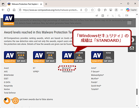Open the email contact side button
Screen dimensions: 139x108
pyautogui.click(x=132, y=48)
